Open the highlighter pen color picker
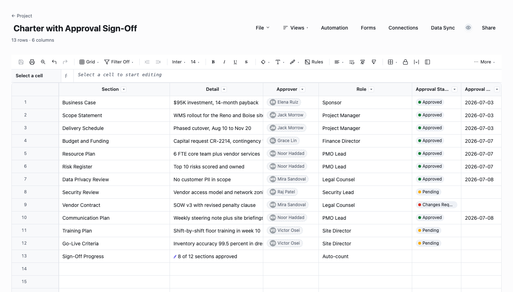Screen dimensions: 513x292 [x=294, y=62]
